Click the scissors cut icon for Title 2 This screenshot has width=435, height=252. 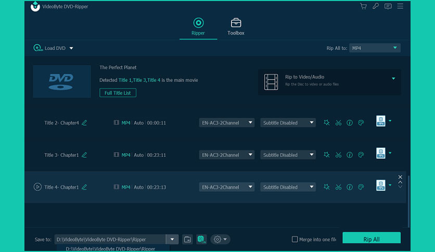338,123
